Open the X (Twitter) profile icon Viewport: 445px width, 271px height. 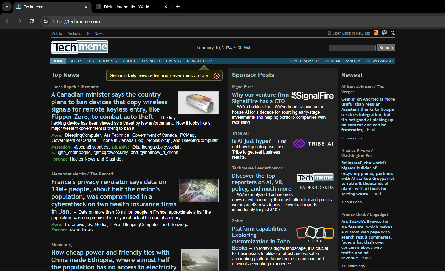click(393, 33)
